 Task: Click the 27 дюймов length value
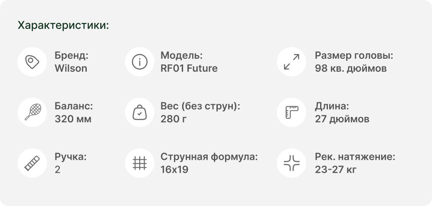342,119
